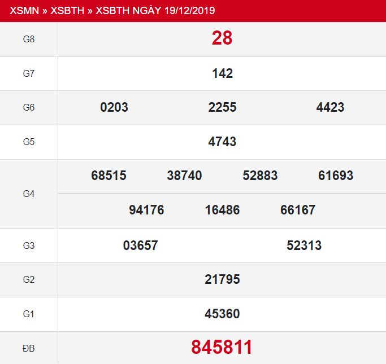Click G4 number 38740
The image size is (386, 364).
(x=184, y=176)
